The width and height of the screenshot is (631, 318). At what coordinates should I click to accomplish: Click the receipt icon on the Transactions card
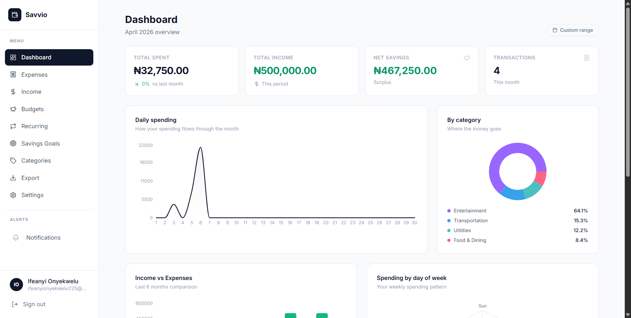coord(586,58)
